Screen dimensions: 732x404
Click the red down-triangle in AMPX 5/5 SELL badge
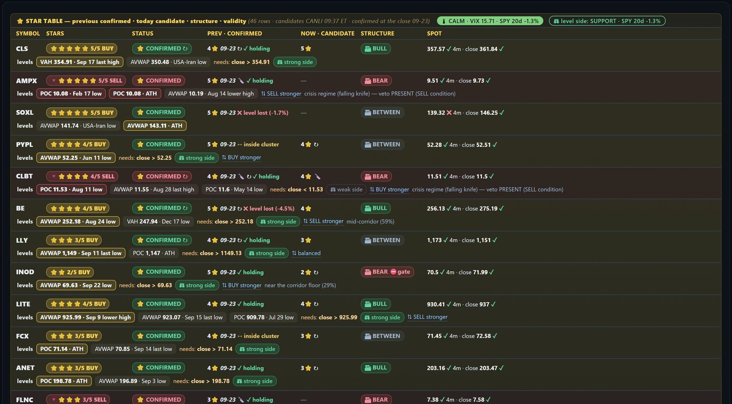54,80
